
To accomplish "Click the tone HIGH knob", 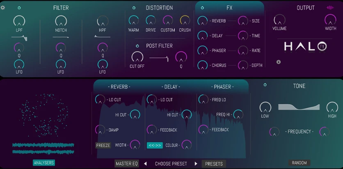I will pos(332,108).
